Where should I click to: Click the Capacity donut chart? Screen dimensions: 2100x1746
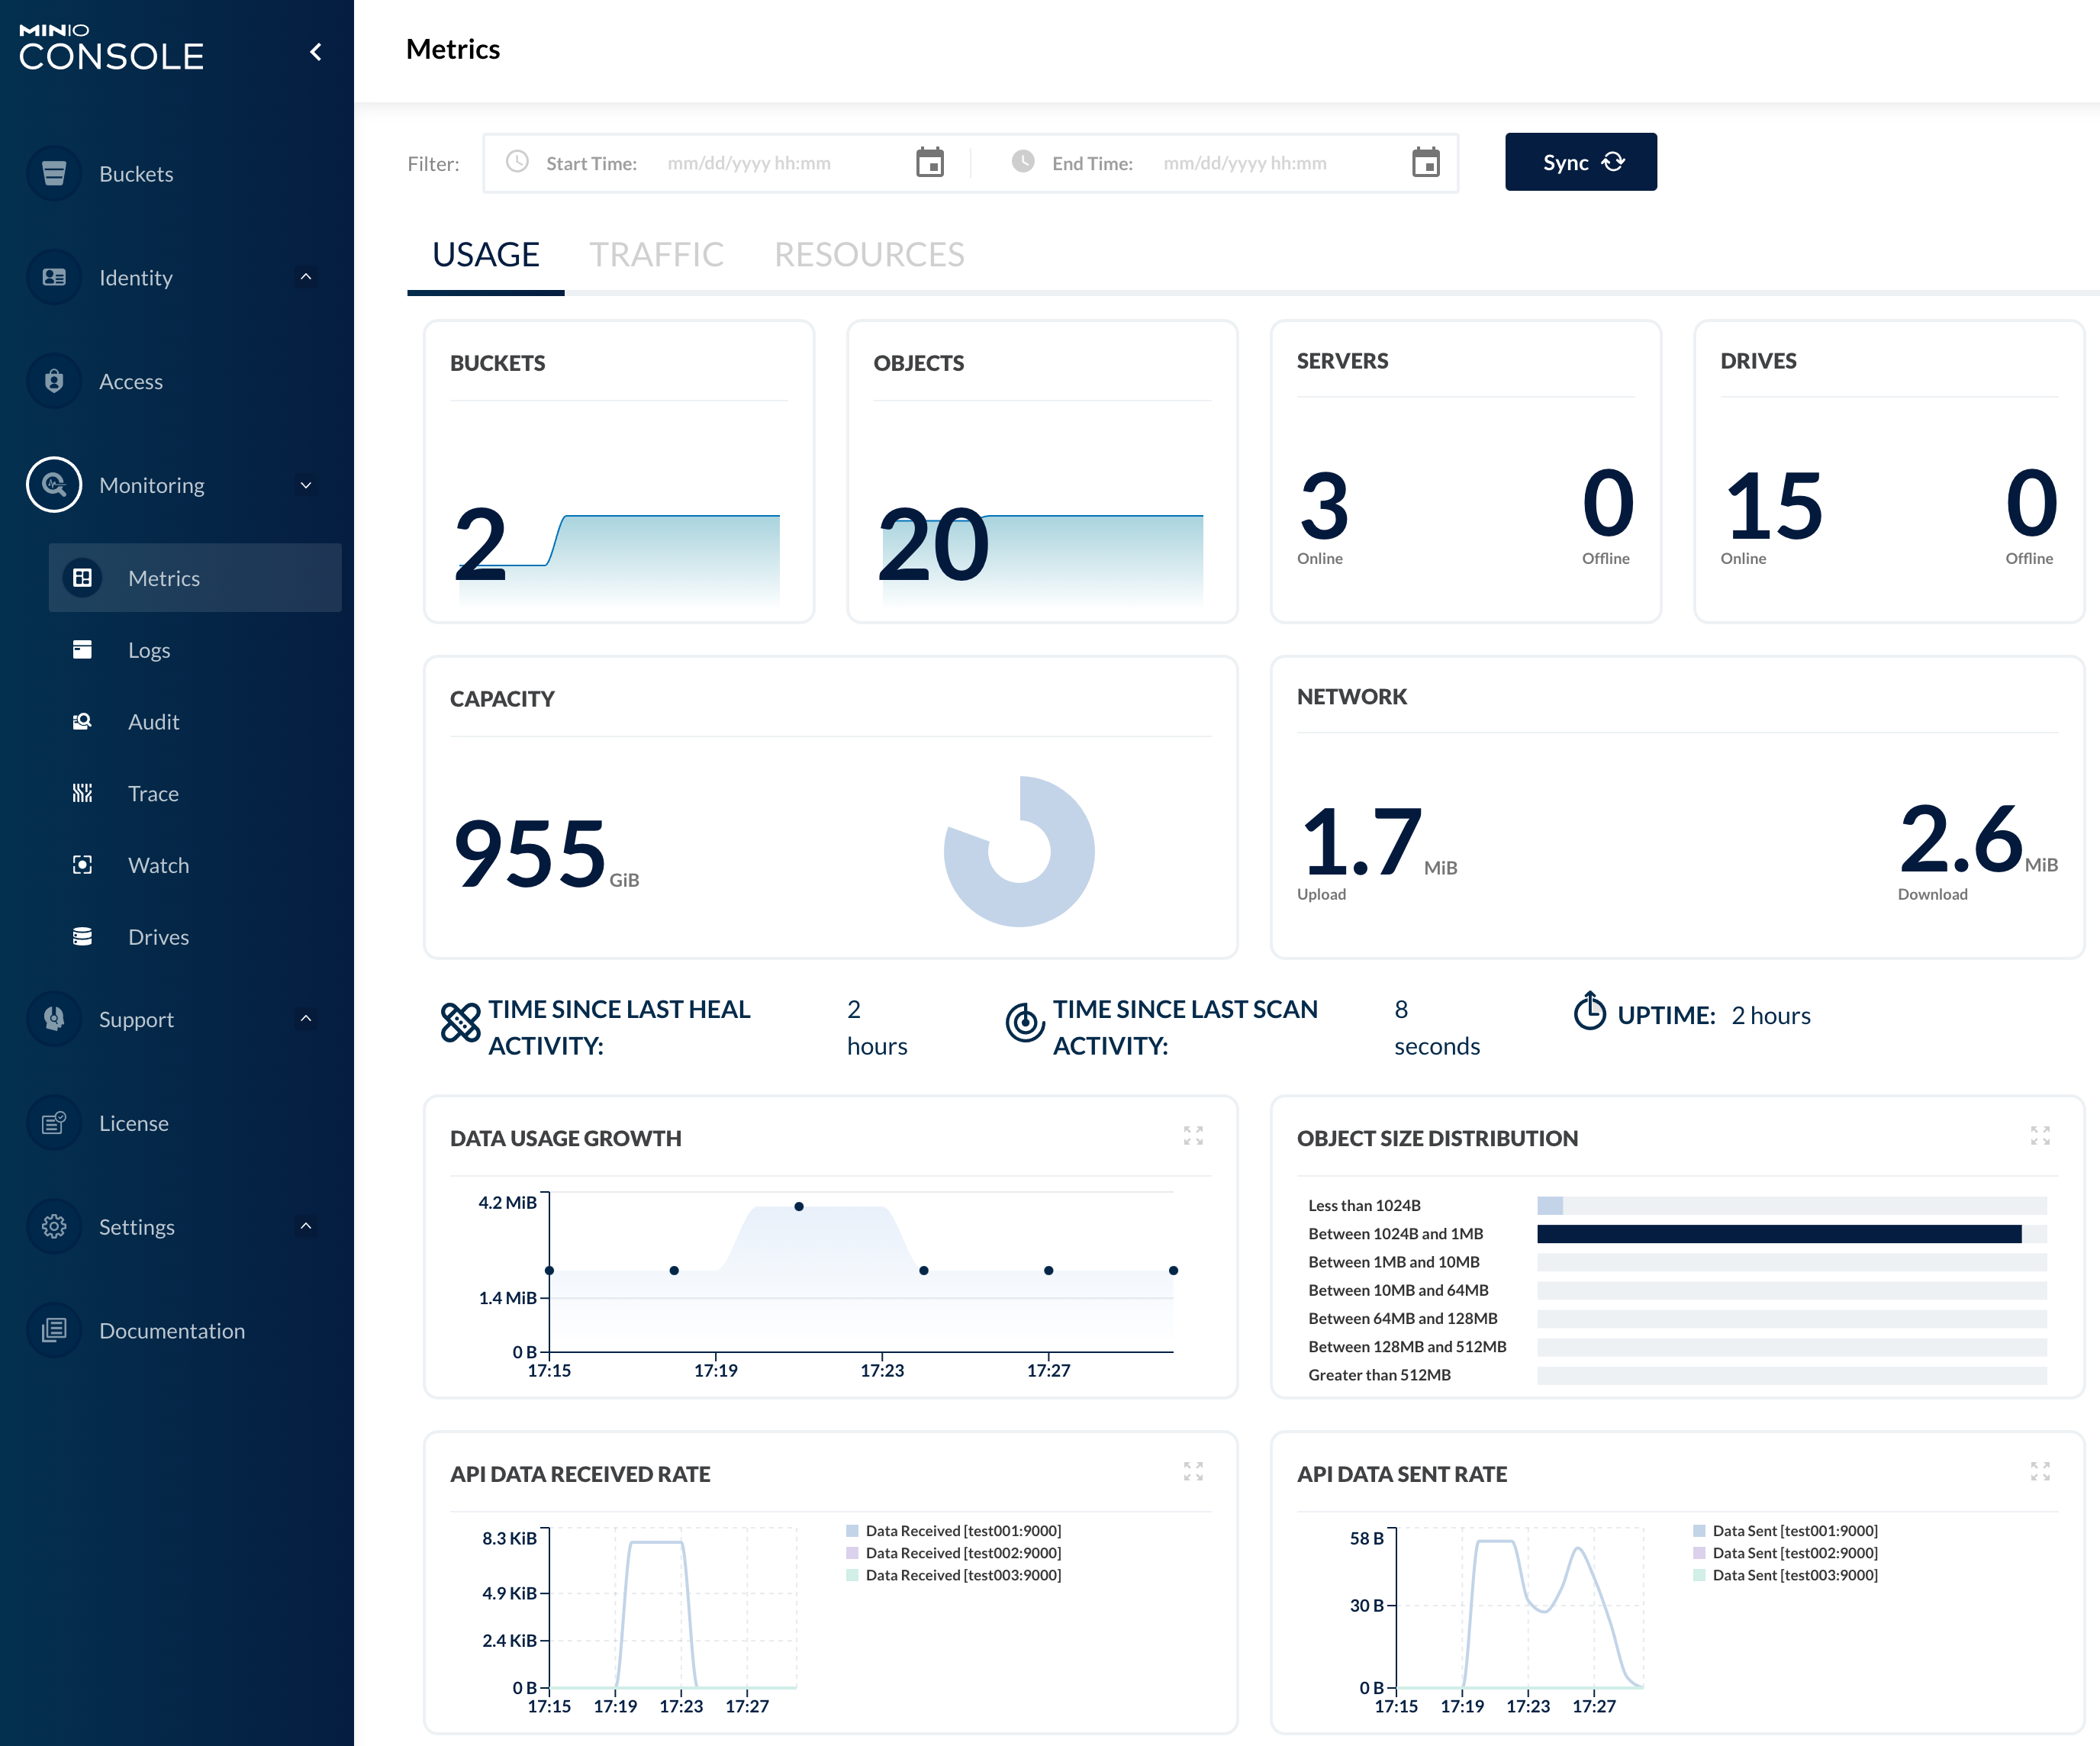[1019, 851]
